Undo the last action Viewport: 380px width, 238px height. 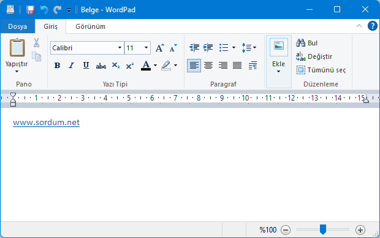point(44,10)
